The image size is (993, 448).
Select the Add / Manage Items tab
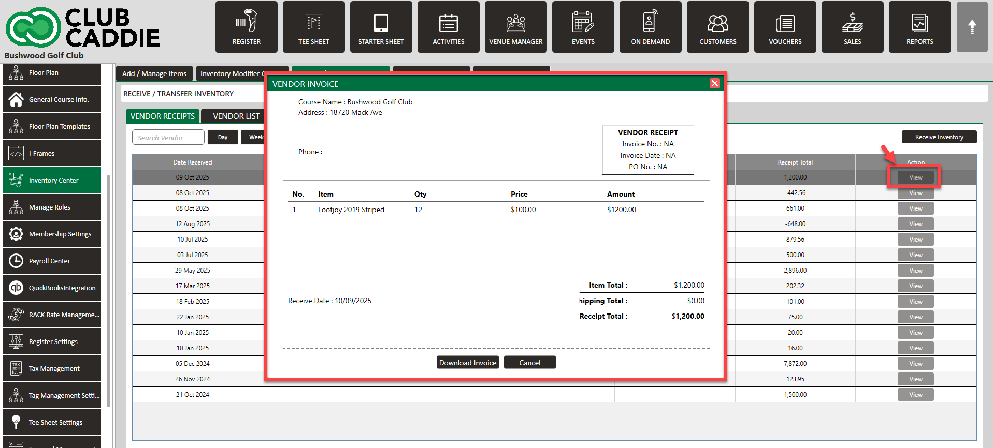(154, 73)
